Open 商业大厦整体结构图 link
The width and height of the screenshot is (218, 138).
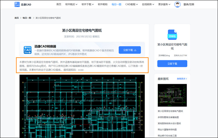tap(167, 130)
